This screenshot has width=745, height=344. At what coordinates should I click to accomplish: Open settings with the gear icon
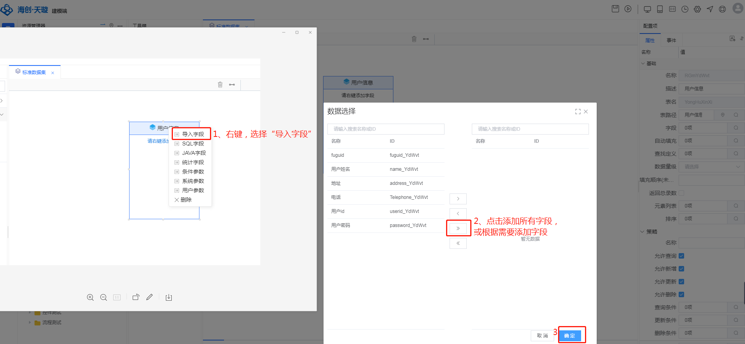(x=697, y=9)
